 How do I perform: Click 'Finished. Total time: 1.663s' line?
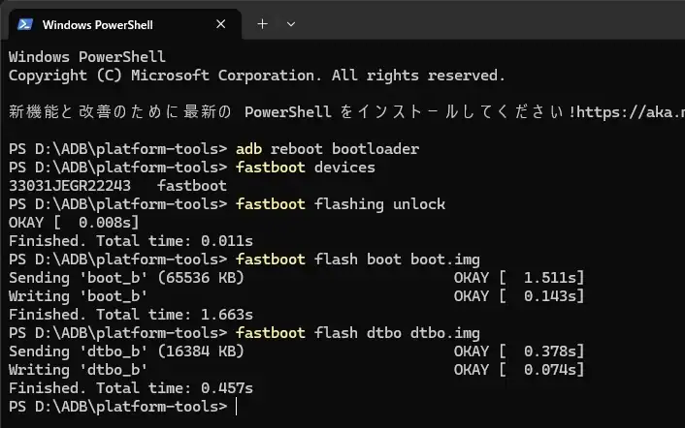(x=131, y=315)
